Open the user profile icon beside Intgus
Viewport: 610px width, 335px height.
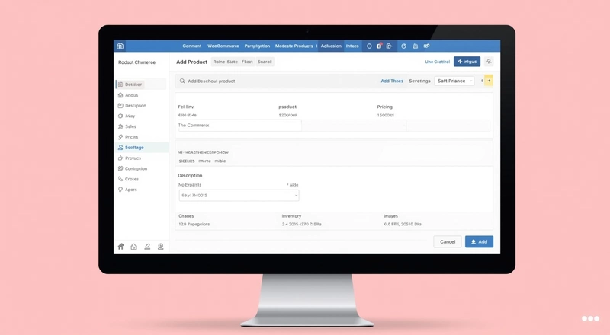click(489, 62)
